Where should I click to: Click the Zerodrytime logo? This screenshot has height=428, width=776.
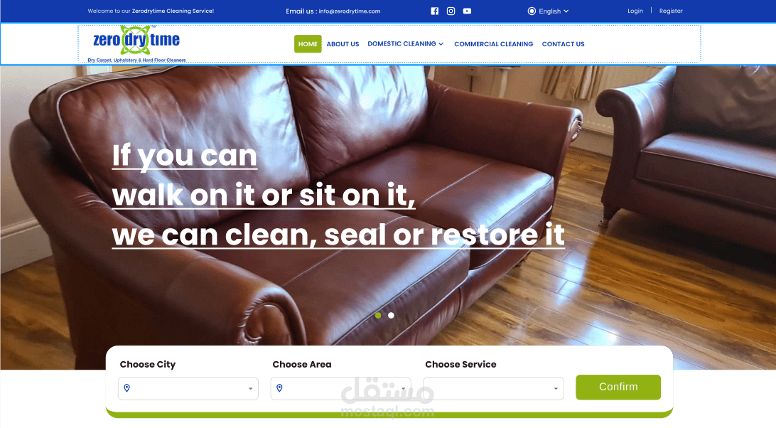pyautogui.click(x=136, y=43)
